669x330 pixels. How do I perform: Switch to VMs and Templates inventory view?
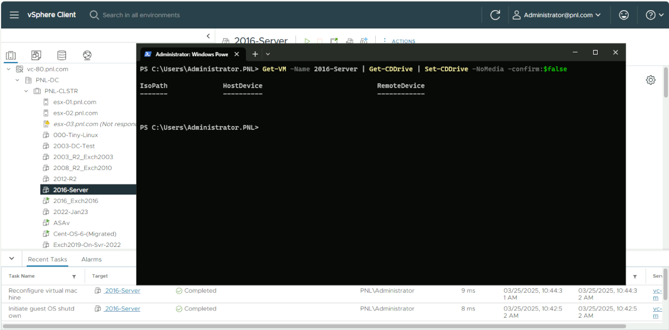pos(36,55)
